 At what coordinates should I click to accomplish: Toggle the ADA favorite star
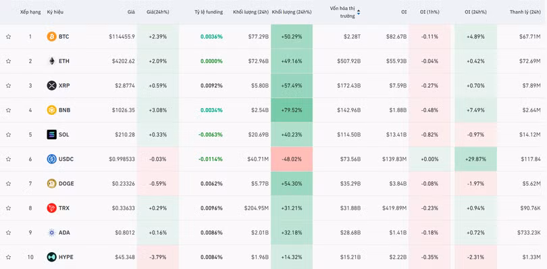(x=8, y=233)
